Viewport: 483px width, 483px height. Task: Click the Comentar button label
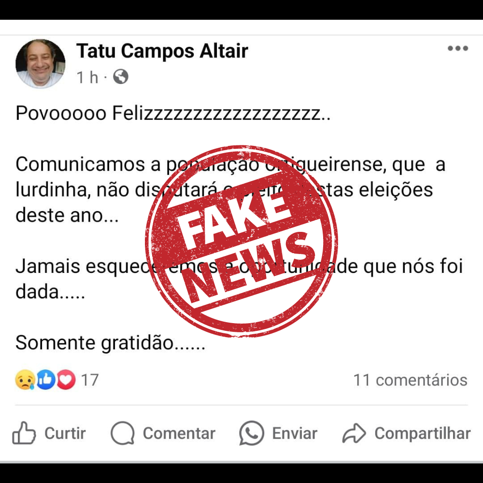(x=179, y=433)
